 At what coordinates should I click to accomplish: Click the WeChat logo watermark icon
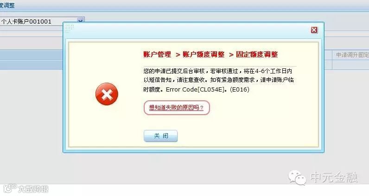click(x=297, y=178)
